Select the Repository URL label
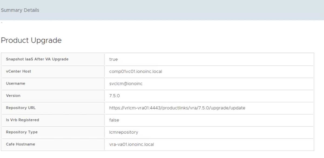This screenshot has width=324, height=158. click(21, 108)
